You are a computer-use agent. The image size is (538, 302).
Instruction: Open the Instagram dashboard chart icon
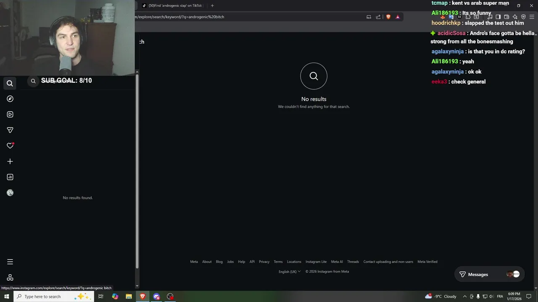coord(10,177)
